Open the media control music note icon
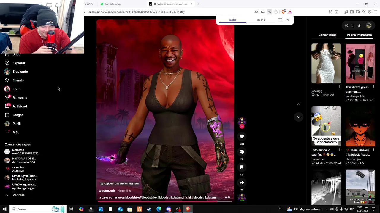Screen dimensions: 380x213 click(346, 12)
